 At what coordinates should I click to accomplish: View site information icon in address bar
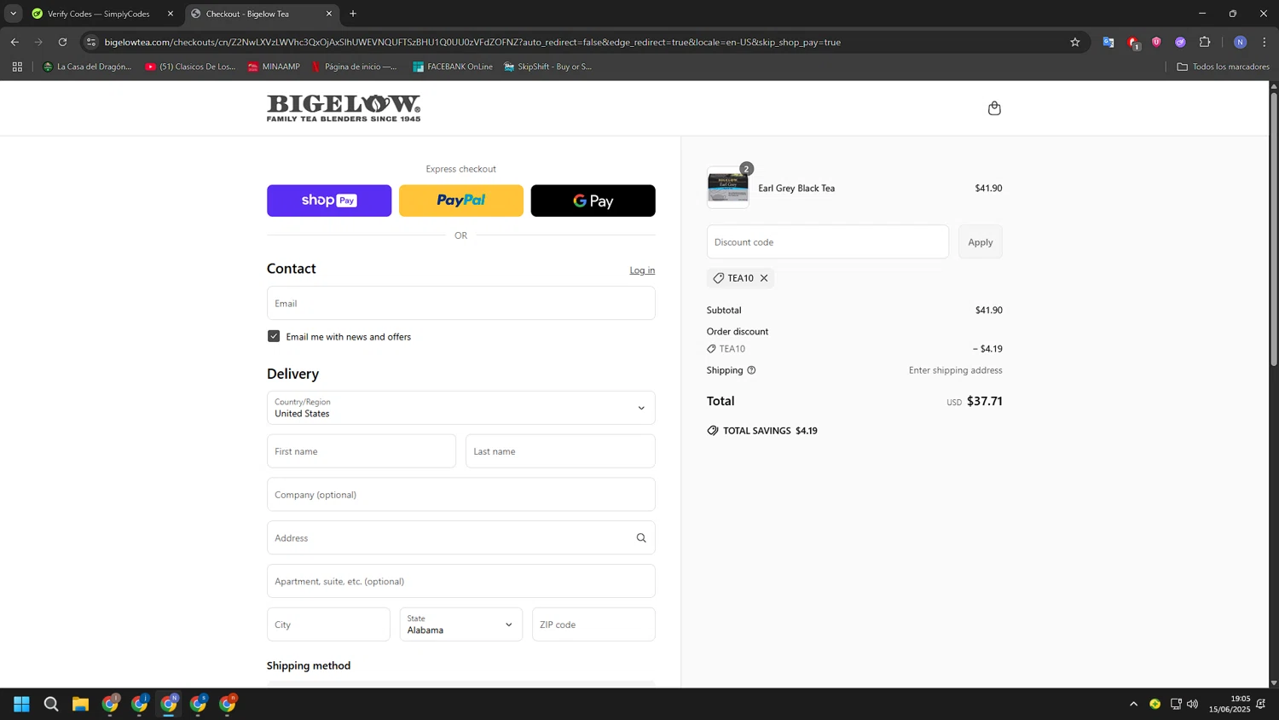(x=91, y=42)
